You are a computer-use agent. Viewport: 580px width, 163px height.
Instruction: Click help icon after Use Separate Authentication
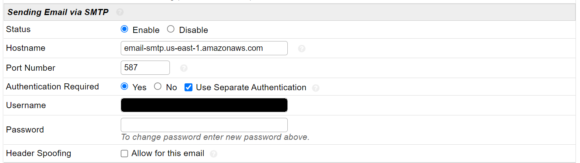tap(316, 88)
